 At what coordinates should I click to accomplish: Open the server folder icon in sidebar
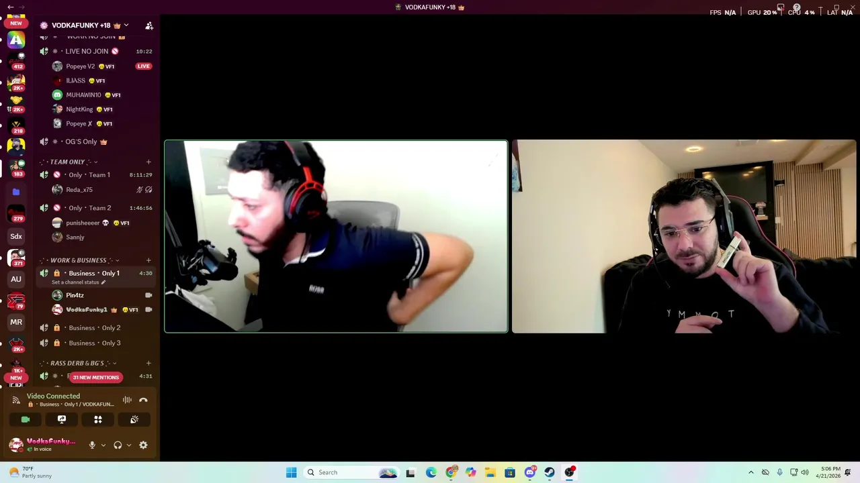click(x=16, y=192)
